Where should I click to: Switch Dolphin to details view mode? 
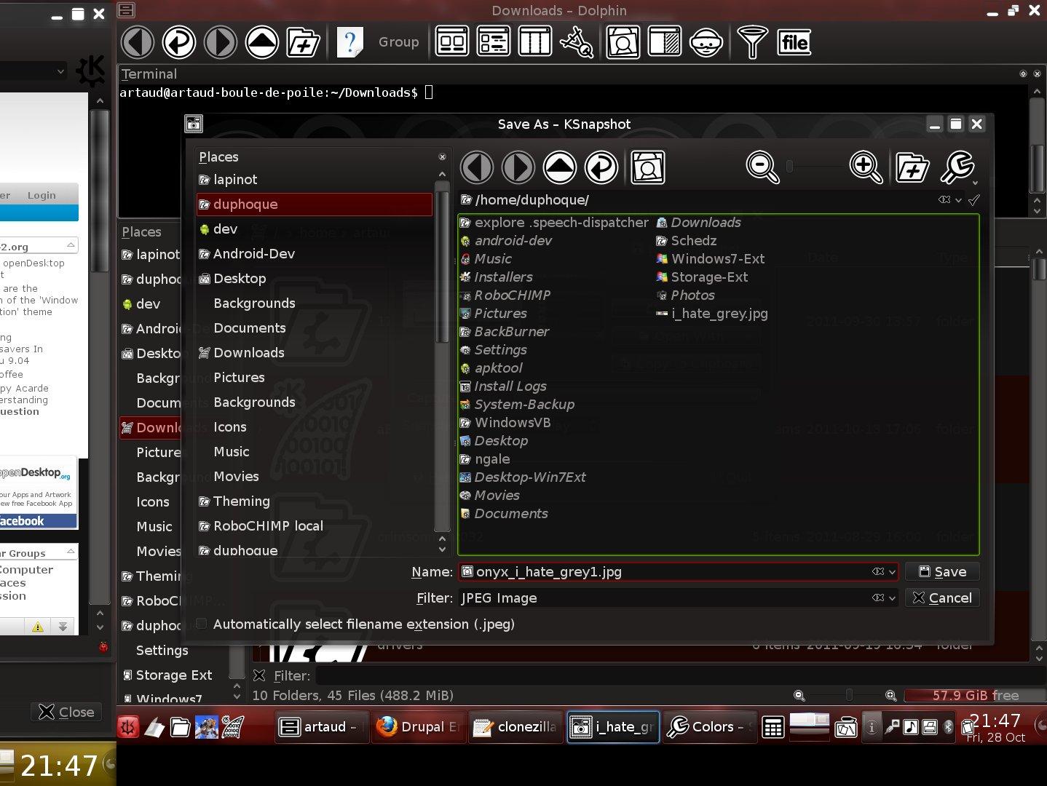pyautogui.click(x=494, y=42)
